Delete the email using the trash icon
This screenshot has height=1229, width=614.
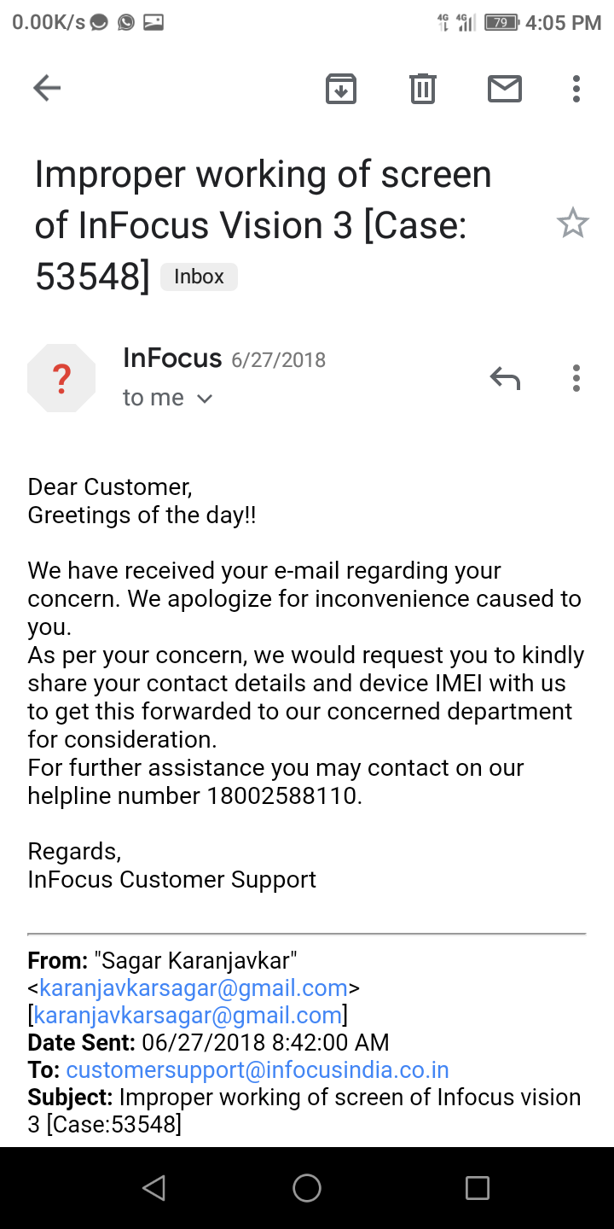click(423, 88)
